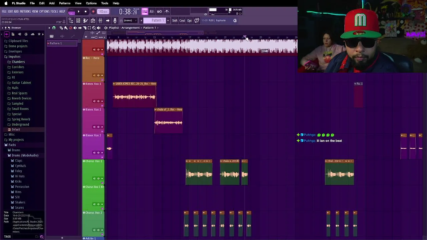This screenshot has width=427, height=240.
Task: Click the Record button in transport
Action: 93,11
